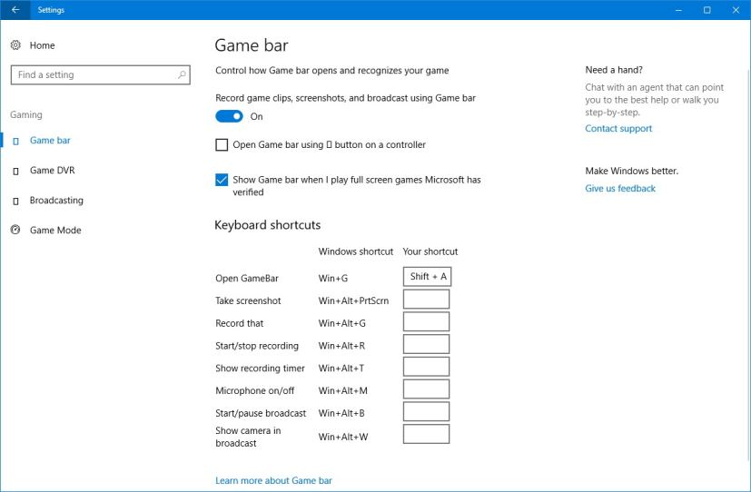Check Open Game bar using controller button
Screen dimensions: 751x492
pos(222,145)
